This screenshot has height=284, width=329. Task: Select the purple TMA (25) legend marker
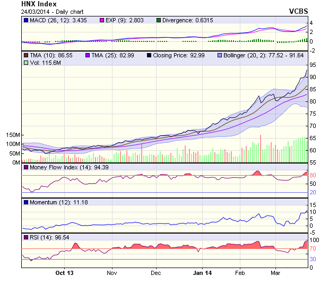point(88,55)
